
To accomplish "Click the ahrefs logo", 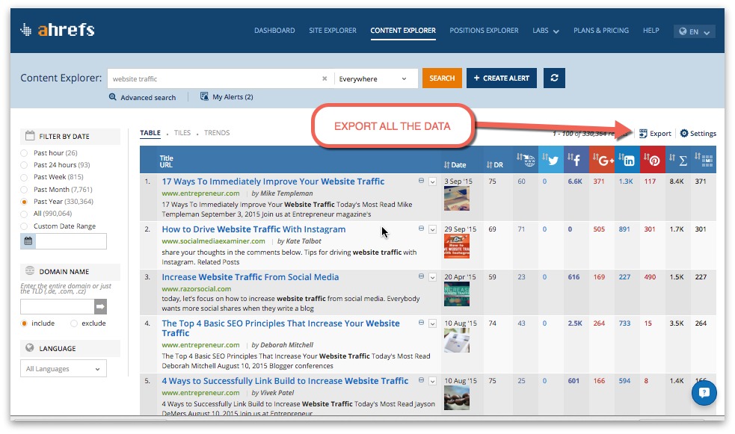I will (x=58, y=30).
